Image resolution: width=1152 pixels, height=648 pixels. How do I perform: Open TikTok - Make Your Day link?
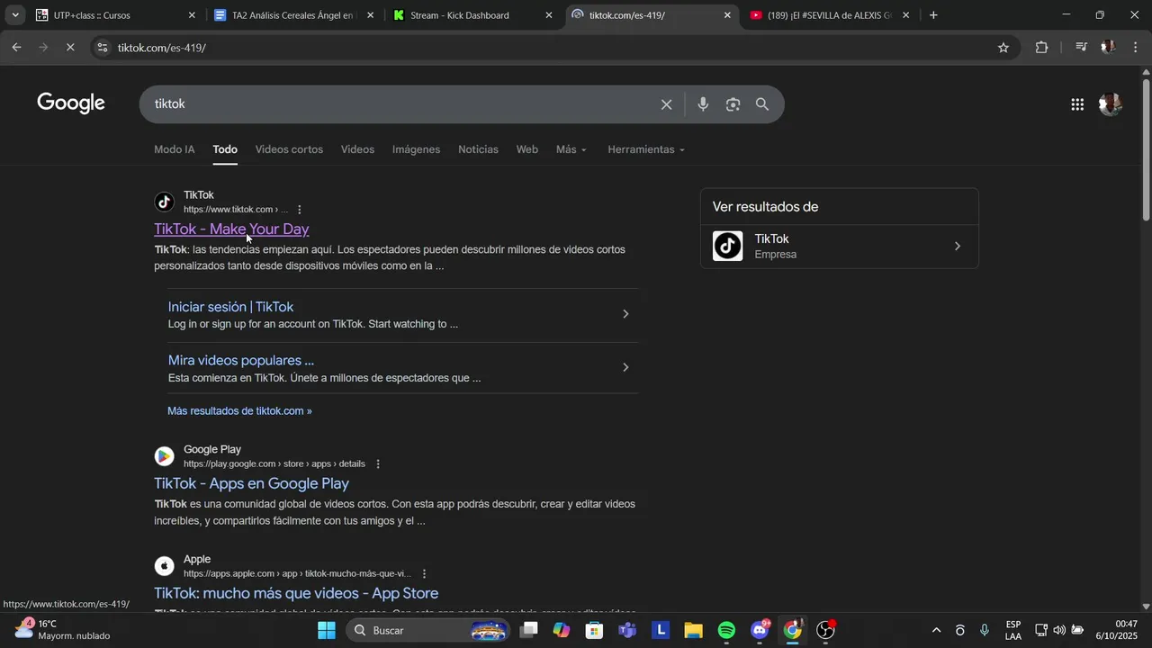(x=231, y=229)
